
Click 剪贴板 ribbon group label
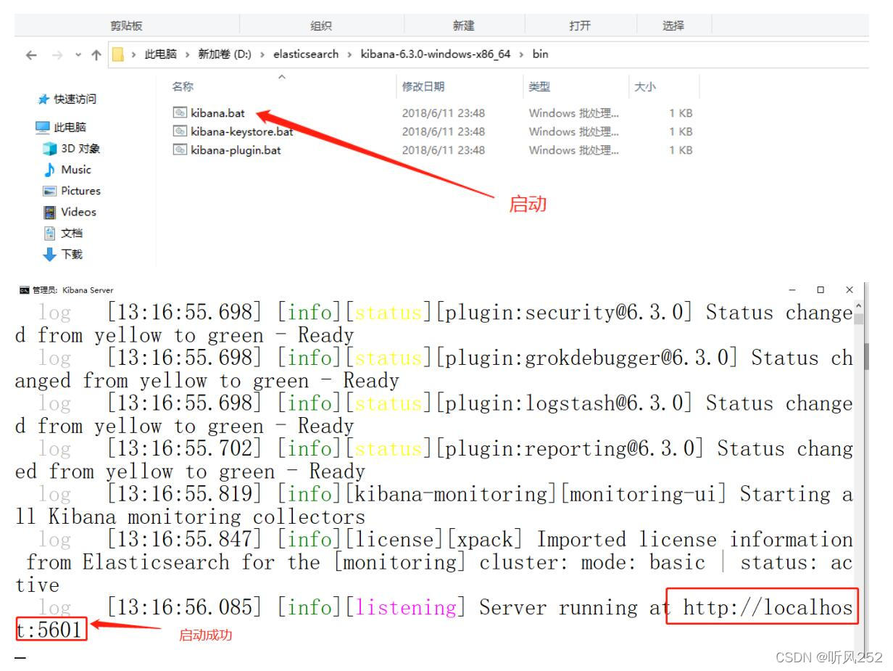[x=126, y=26]
